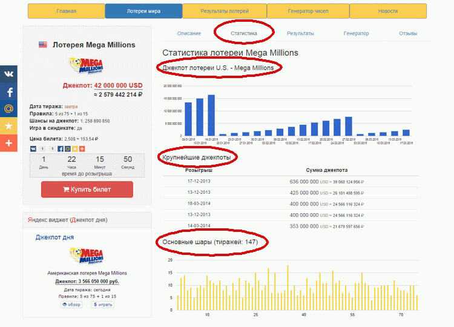Image resolution: width=454 pixels, height=327 pixels.
Task: Click the Игра в синдикате line
Action: pos(56,128)
